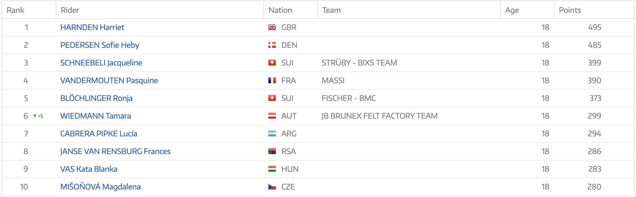
Task: Sort by the Rank column header
Action: (16, 10)
